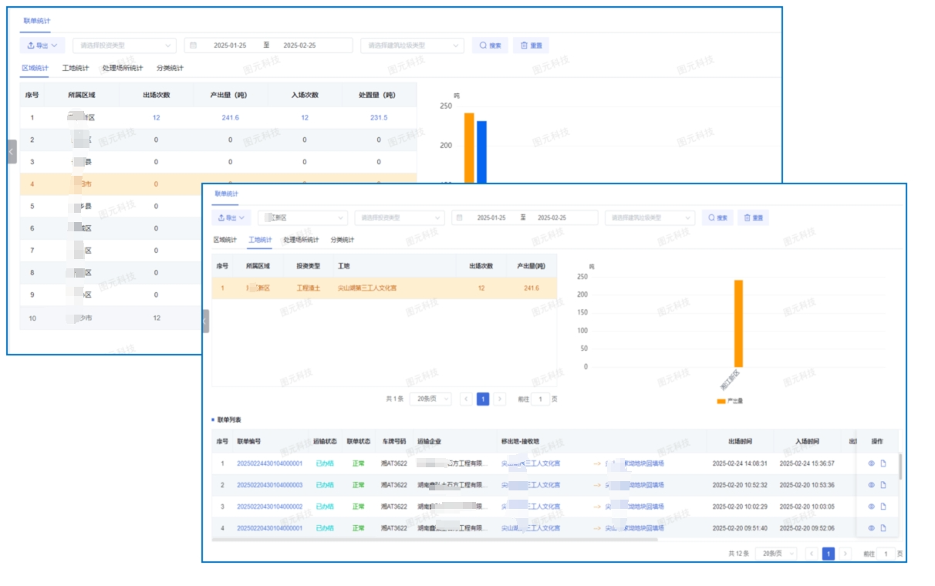Collapse sidebar handle in back window
Viewport: 935px width, 586px height.
click(x=12, y=152)
